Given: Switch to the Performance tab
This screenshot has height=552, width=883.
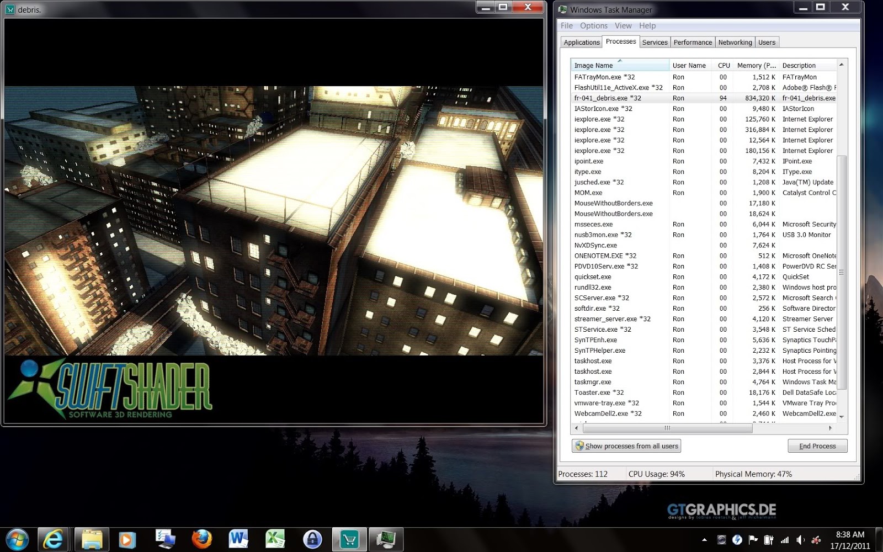Looking at the screenshot, I should coord(693,43).
